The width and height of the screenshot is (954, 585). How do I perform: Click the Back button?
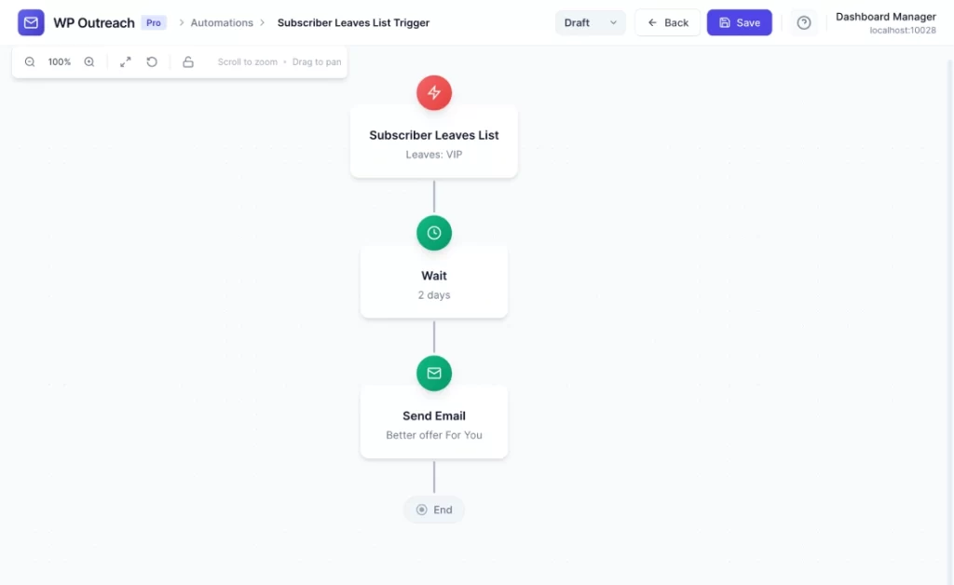coord(668,22)
